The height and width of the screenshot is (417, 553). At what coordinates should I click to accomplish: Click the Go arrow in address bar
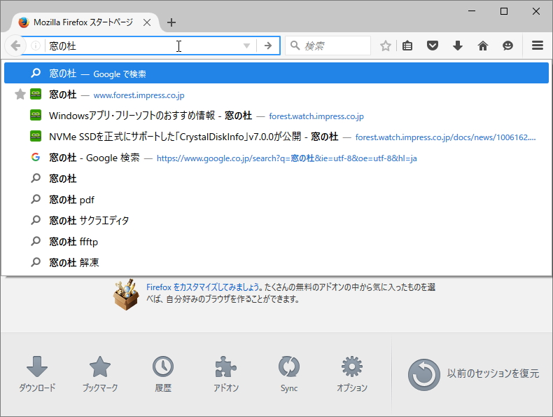[x=268, y=46]
